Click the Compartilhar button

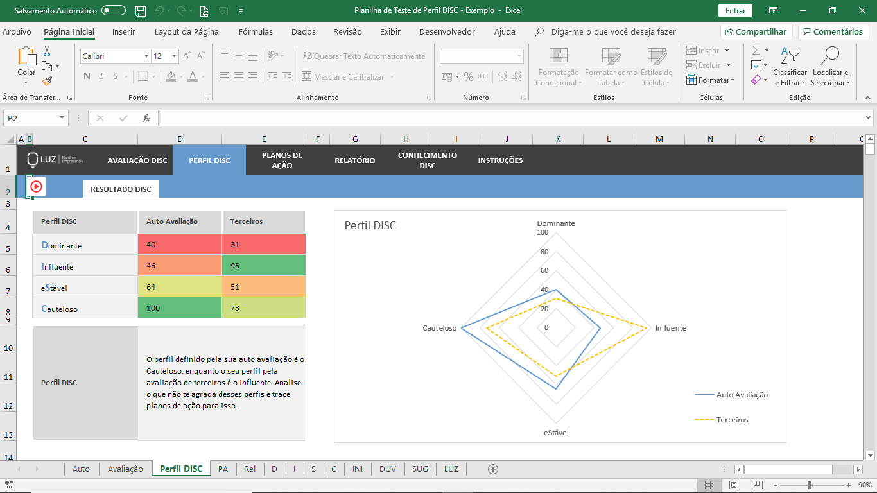click(x=756, y=31)
